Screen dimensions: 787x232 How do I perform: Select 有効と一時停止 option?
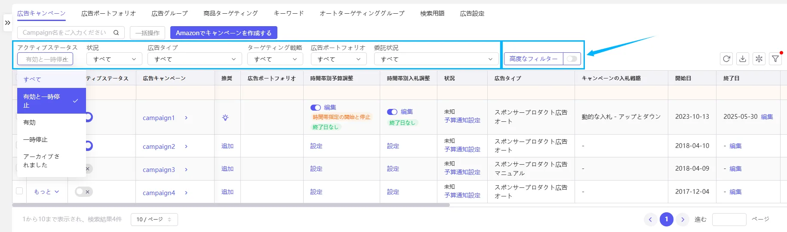click(52, 101)
